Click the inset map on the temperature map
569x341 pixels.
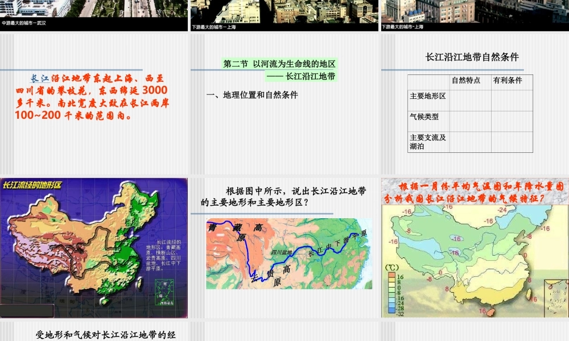coord(555,298)
